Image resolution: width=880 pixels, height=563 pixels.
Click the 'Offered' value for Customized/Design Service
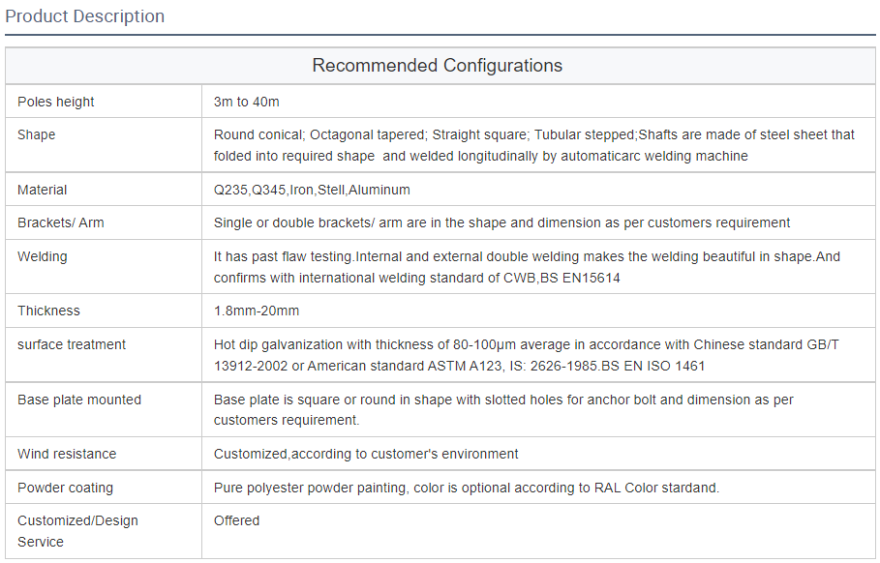[237, 520]
